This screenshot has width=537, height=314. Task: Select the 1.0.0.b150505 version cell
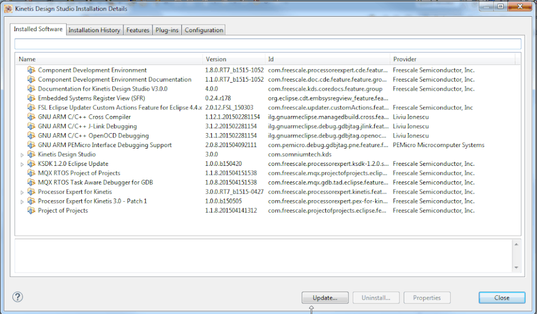point(223,201)
